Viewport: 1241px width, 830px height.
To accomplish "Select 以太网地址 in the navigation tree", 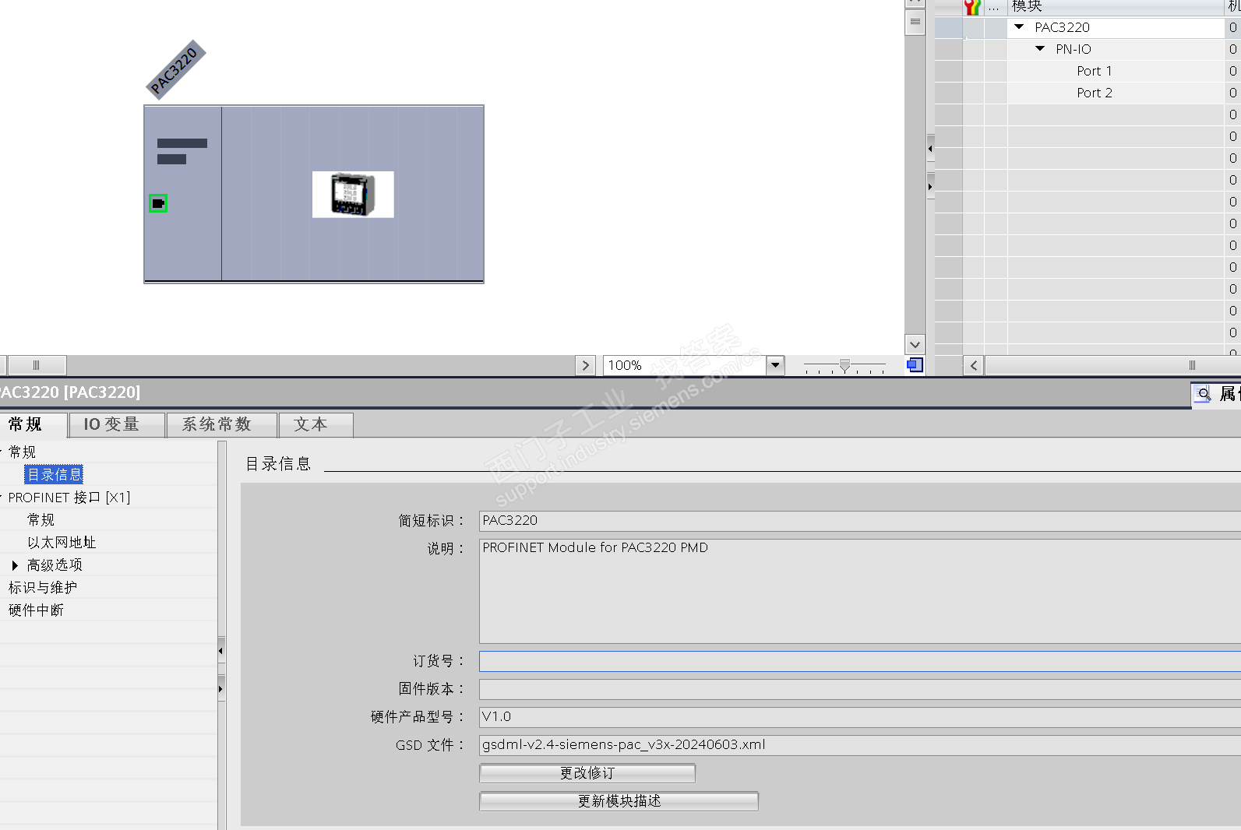I will point(62,543).
